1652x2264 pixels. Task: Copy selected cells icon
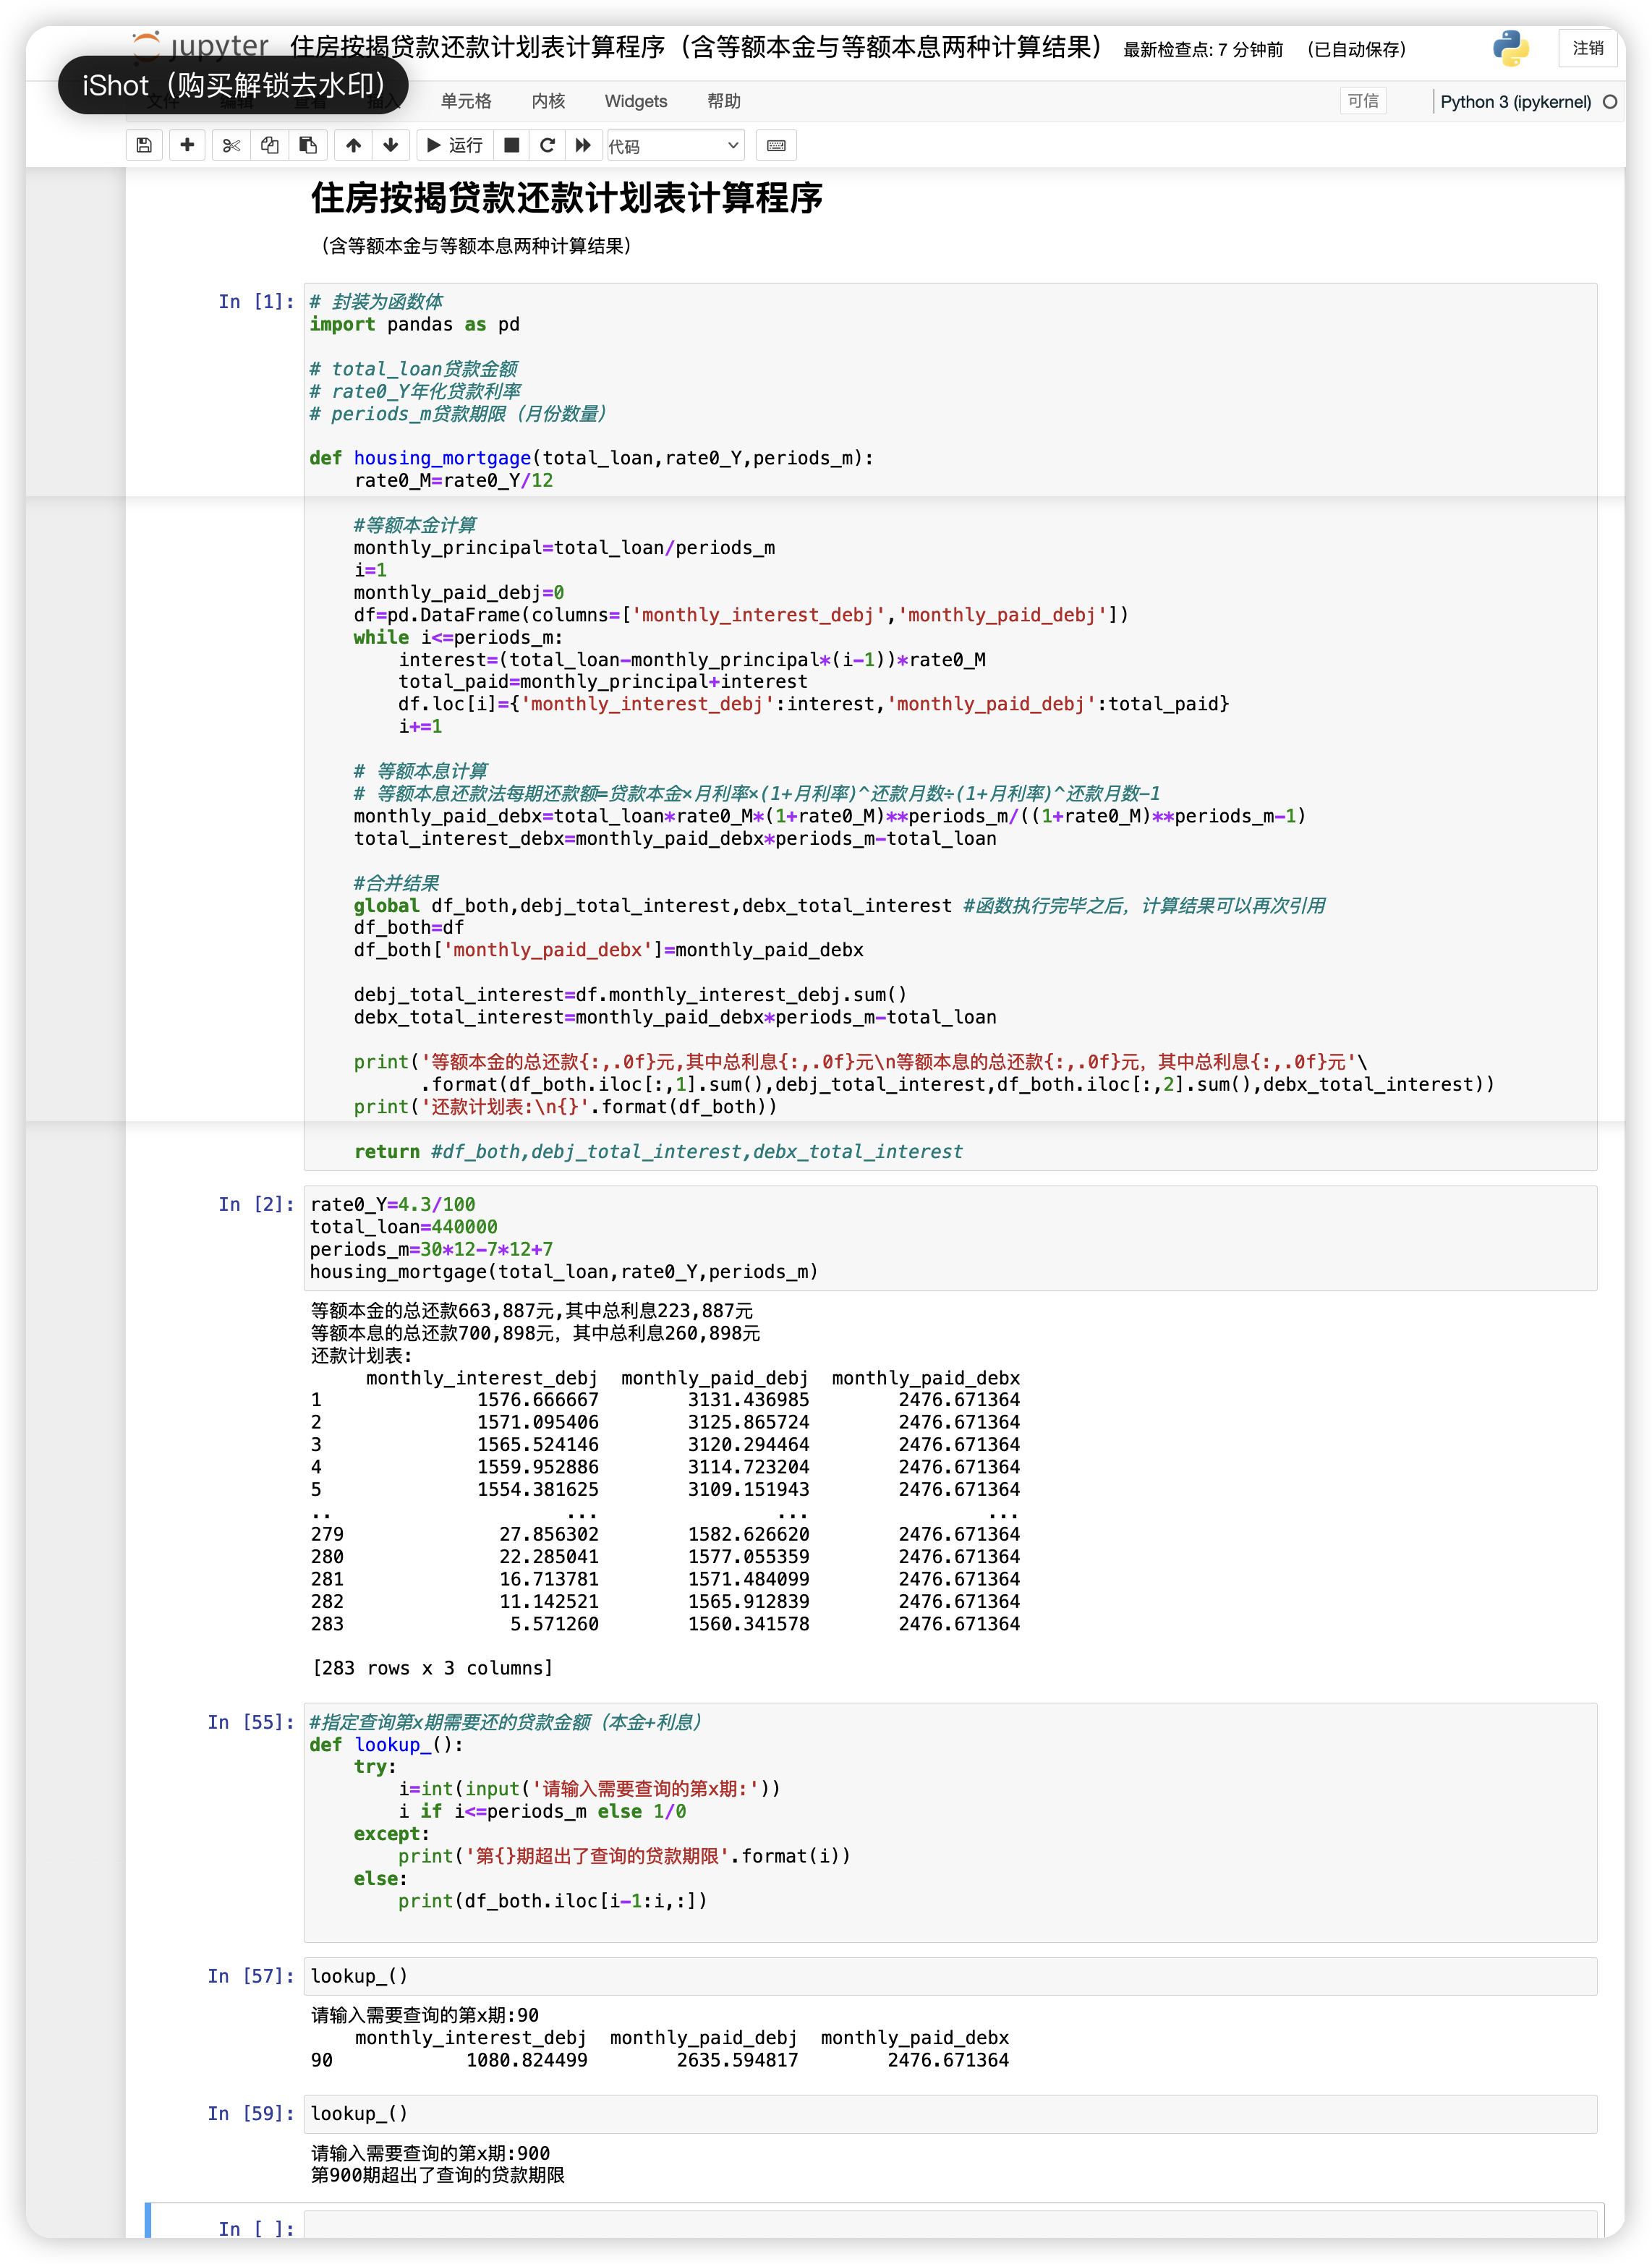(x=269, y=145)
